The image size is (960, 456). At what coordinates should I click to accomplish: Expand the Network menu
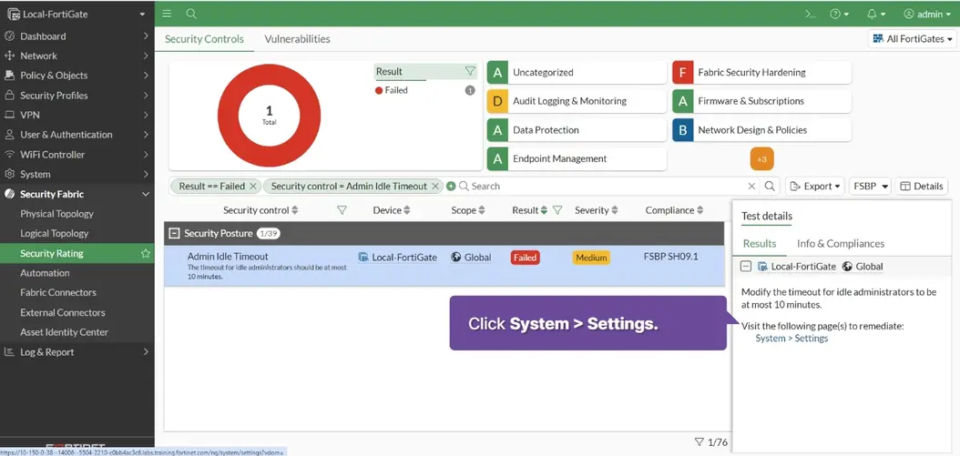pyautogui.click(x=77, y=56)
